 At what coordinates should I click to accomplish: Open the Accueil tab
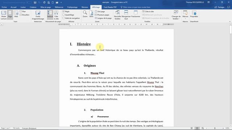coord(13,7)
